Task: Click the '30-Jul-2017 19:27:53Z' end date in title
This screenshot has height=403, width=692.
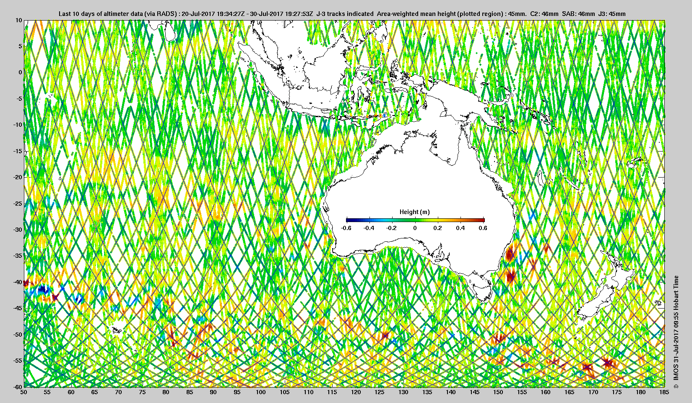Action: 282,14
